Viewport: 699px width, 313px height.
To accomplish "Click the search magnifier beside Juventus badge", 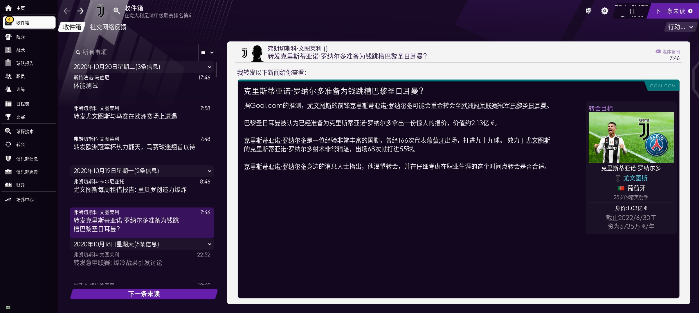I will [116, 11].
